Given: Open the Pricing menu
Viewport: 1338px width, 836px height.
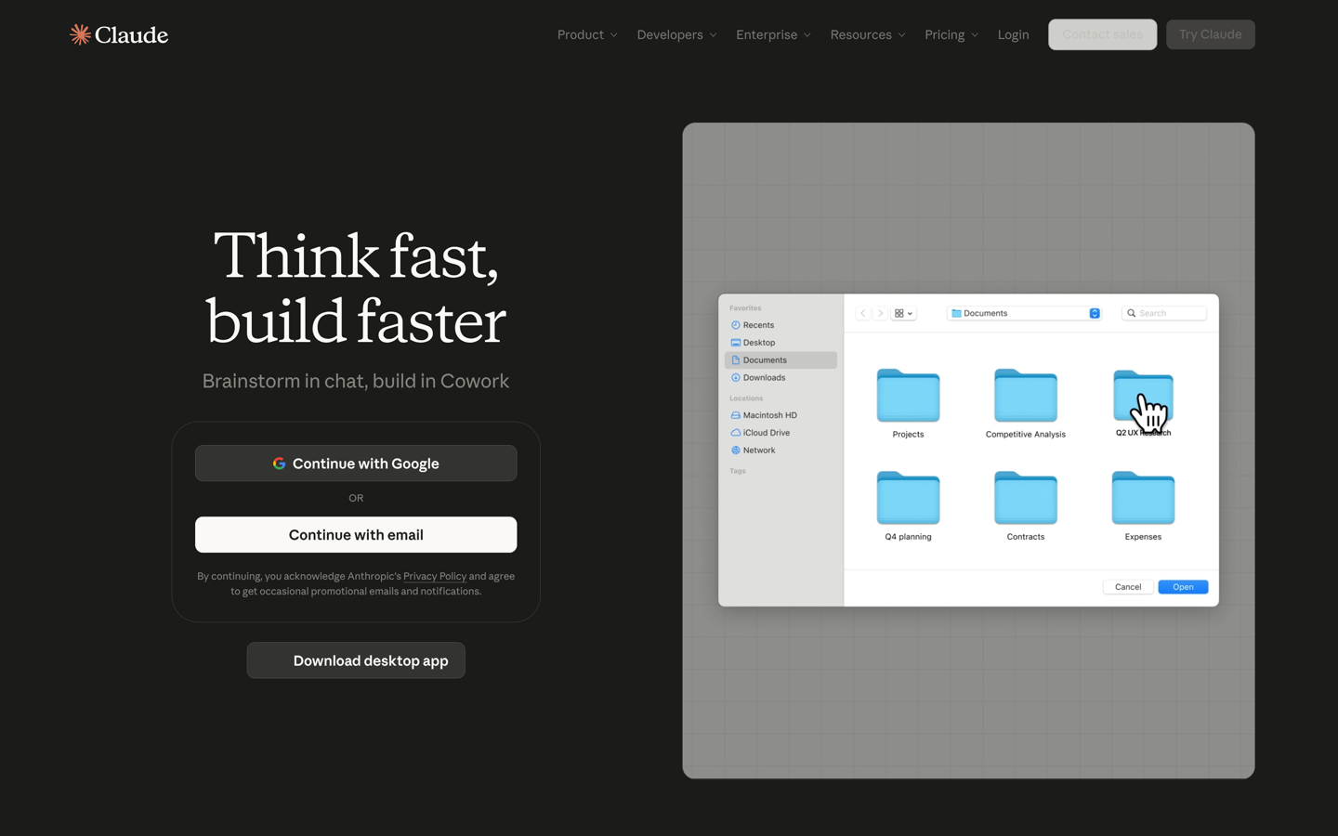Looking at the screenshot, I should click(951, 34).
